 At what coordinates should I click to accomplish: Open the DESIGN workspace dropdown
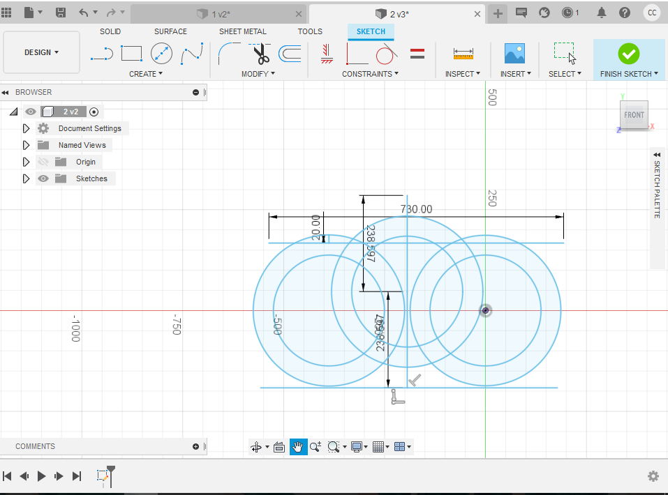click(x=42, y=52)
